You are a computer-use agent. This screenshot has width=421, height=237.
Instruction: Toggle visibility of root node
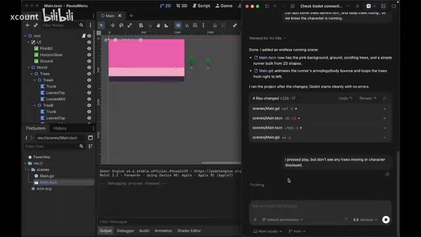pos(89,36)
